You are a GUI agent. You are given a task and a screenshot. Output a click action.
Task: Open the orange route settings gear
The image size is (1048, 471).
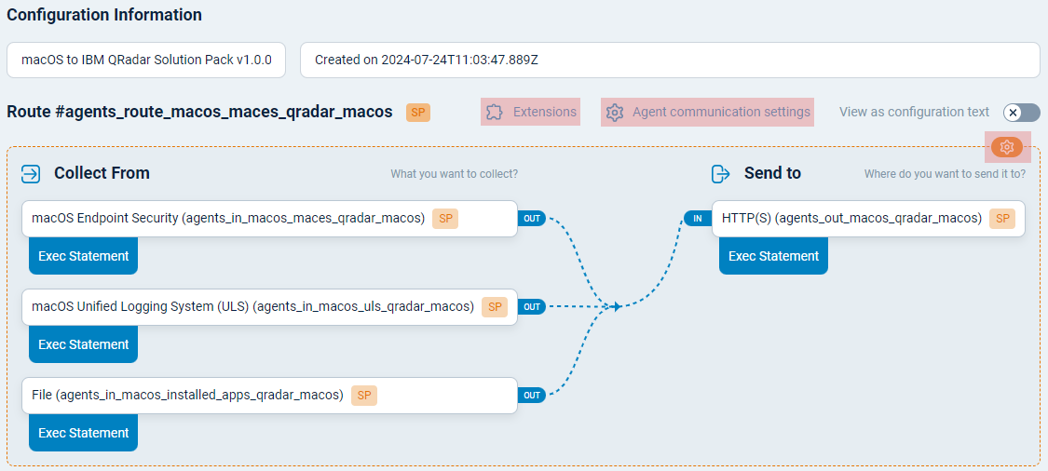[x=1007, y=147]
